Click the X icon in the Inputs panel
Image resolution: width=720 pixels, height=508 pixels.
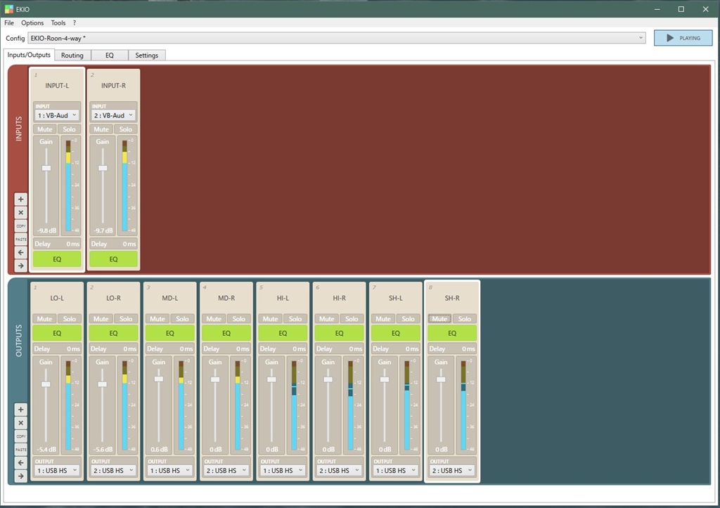pyautogui.click(x=20, y=212)
